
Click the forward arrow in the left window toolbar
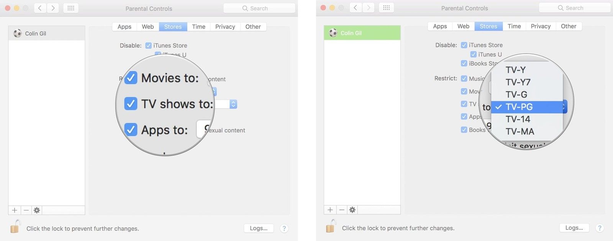coord(53,8)
